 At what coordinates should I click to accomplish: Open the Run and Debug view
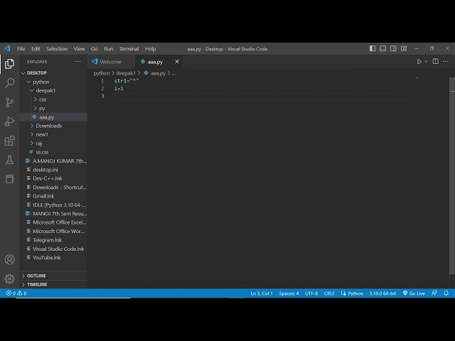click(x=9, y=121)
